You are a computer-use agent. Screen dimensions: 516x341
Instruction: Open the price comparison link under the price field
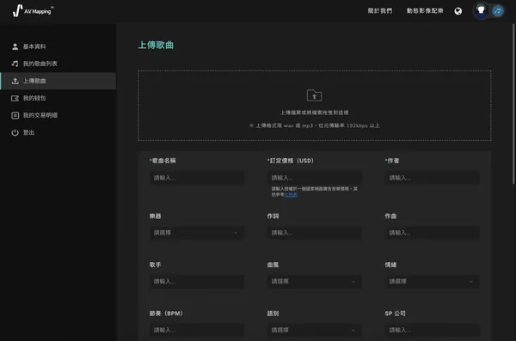291,195
